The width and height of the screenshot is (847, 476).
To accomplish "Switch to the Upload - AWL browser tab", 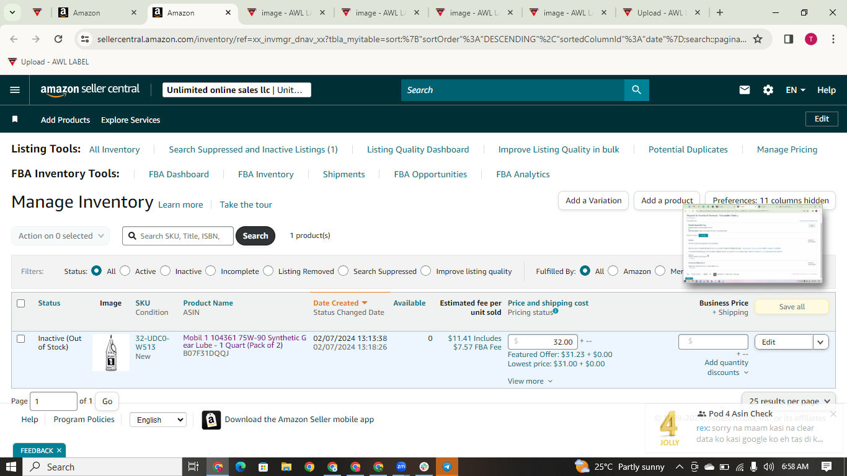I will [662, 12].
